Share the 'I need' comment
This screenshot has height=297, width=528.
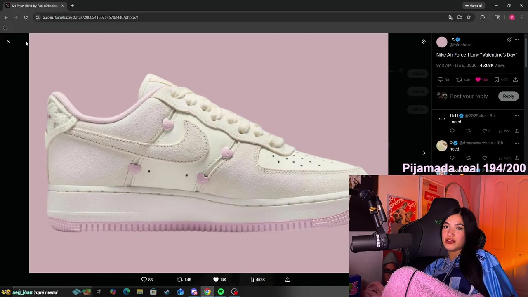click(517, 131)
